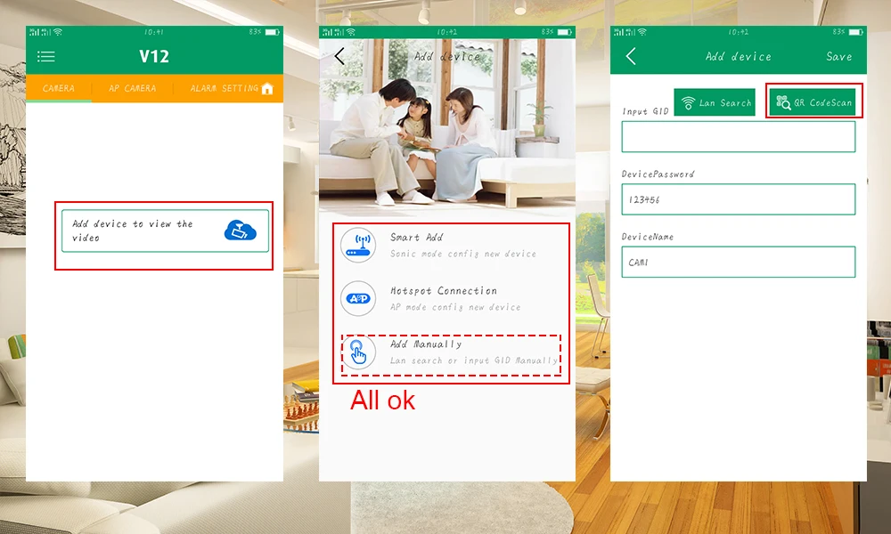Focus the DeviceName field
Screen dimensions: 891x534
738,262
